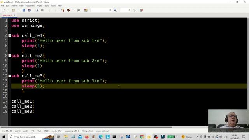Open the Mail app from the taskbar

[x=80, y=136]
